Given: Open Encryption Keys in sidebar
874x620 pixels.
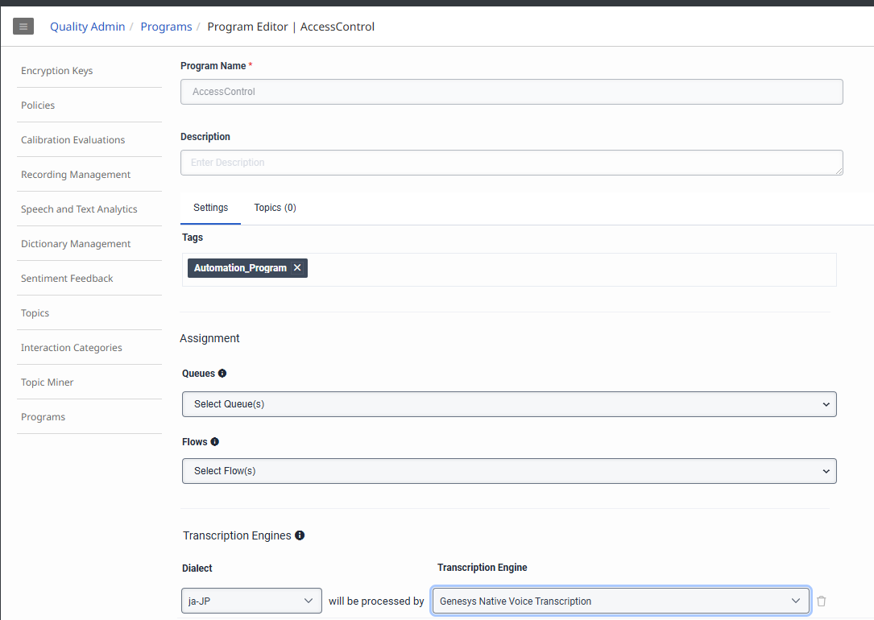Looking at the screenshot, I should (x=57, y=71).
